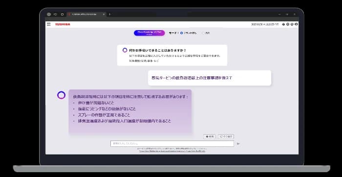Click the browser profile circle in the title bar
Screen dimensions: 342x177
pos(49,14)
